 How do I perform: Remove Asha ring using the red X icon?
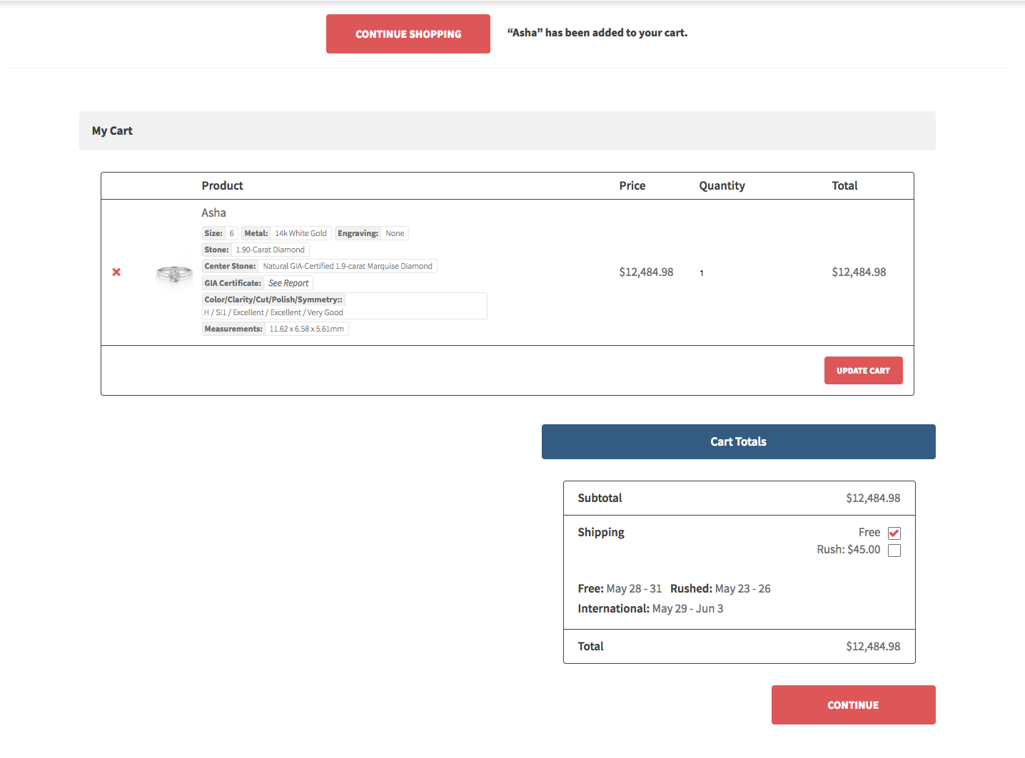[116, 272]
